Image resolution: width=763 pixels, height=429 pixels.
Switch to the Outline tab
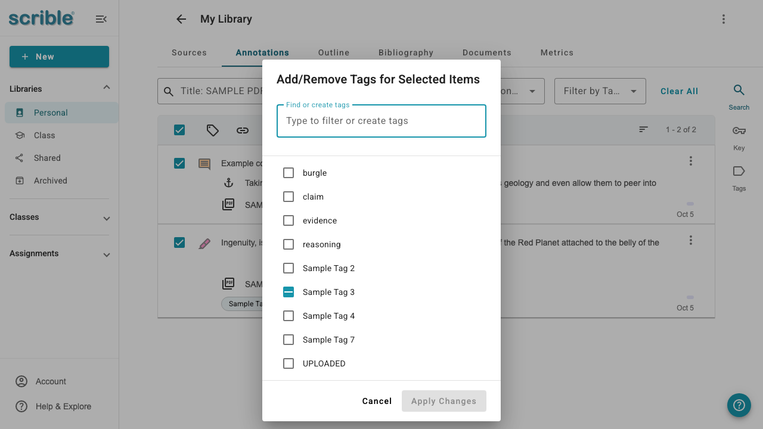pos(334,52)
